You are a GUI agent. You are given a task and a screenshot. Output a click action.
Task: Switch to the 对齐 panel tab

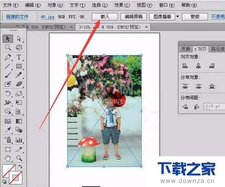(200, 49)
